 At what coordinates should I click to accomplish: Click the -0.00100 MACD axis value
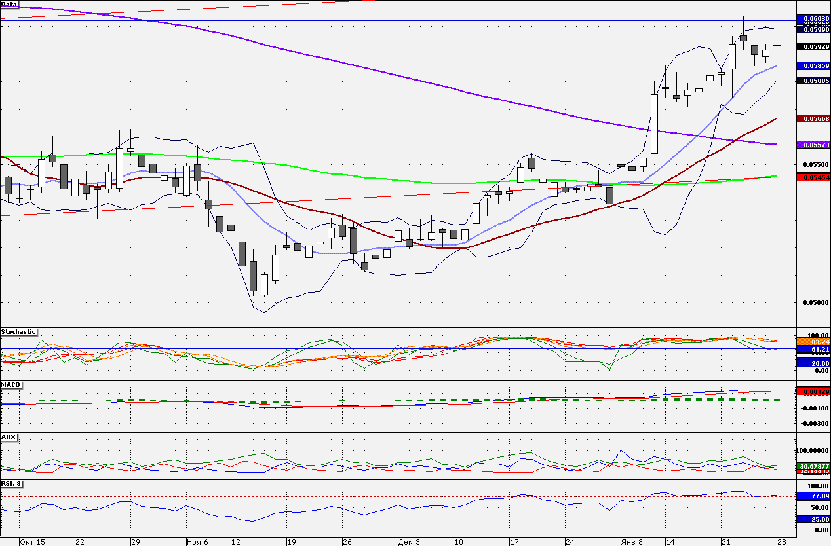[x=815, y=408]
